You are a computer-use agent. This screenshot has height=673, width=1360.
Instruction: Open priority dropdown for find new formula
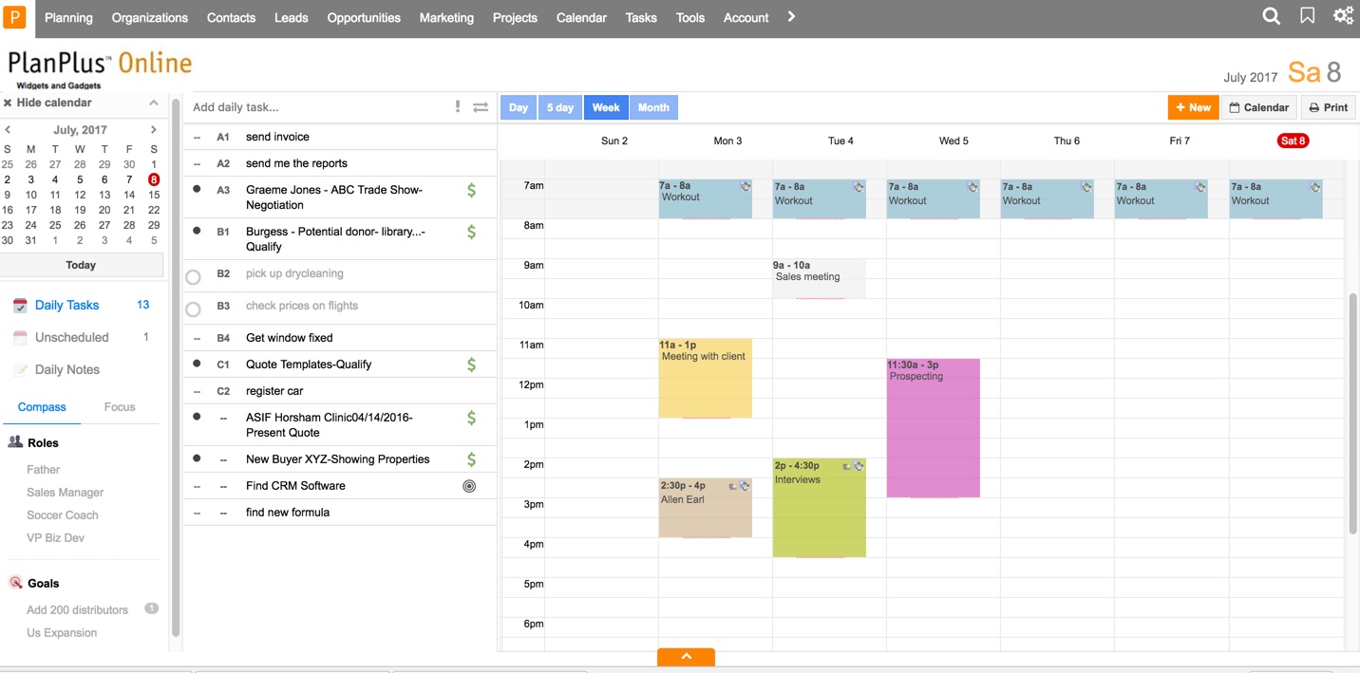[223, 513]
